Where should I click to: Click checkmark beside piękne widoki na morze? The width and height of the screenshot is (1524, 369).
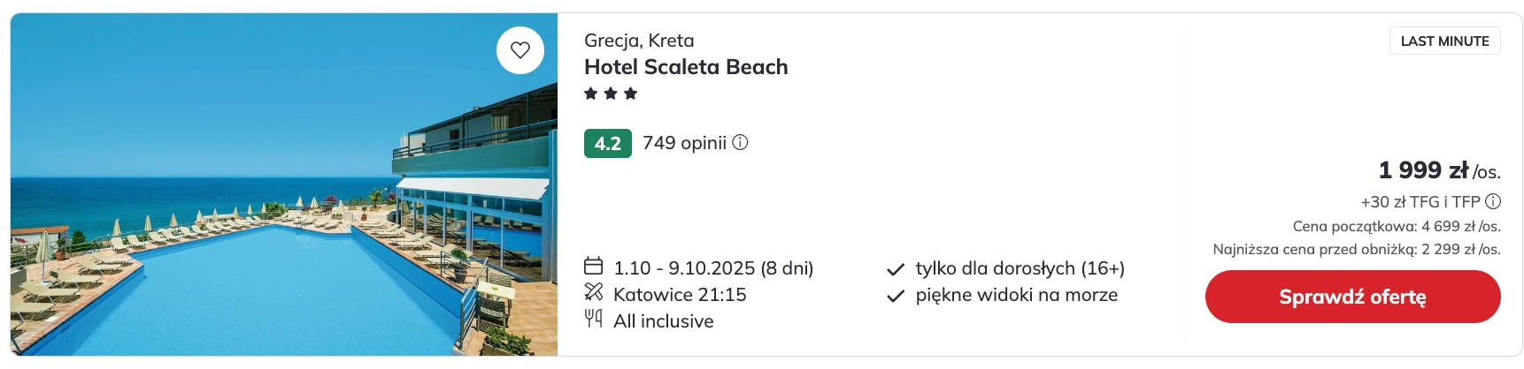pyautogui.click(x=896, y=296)
